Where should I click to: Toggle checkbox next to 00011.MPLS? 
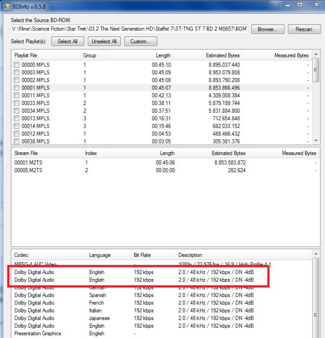[17, 95]
